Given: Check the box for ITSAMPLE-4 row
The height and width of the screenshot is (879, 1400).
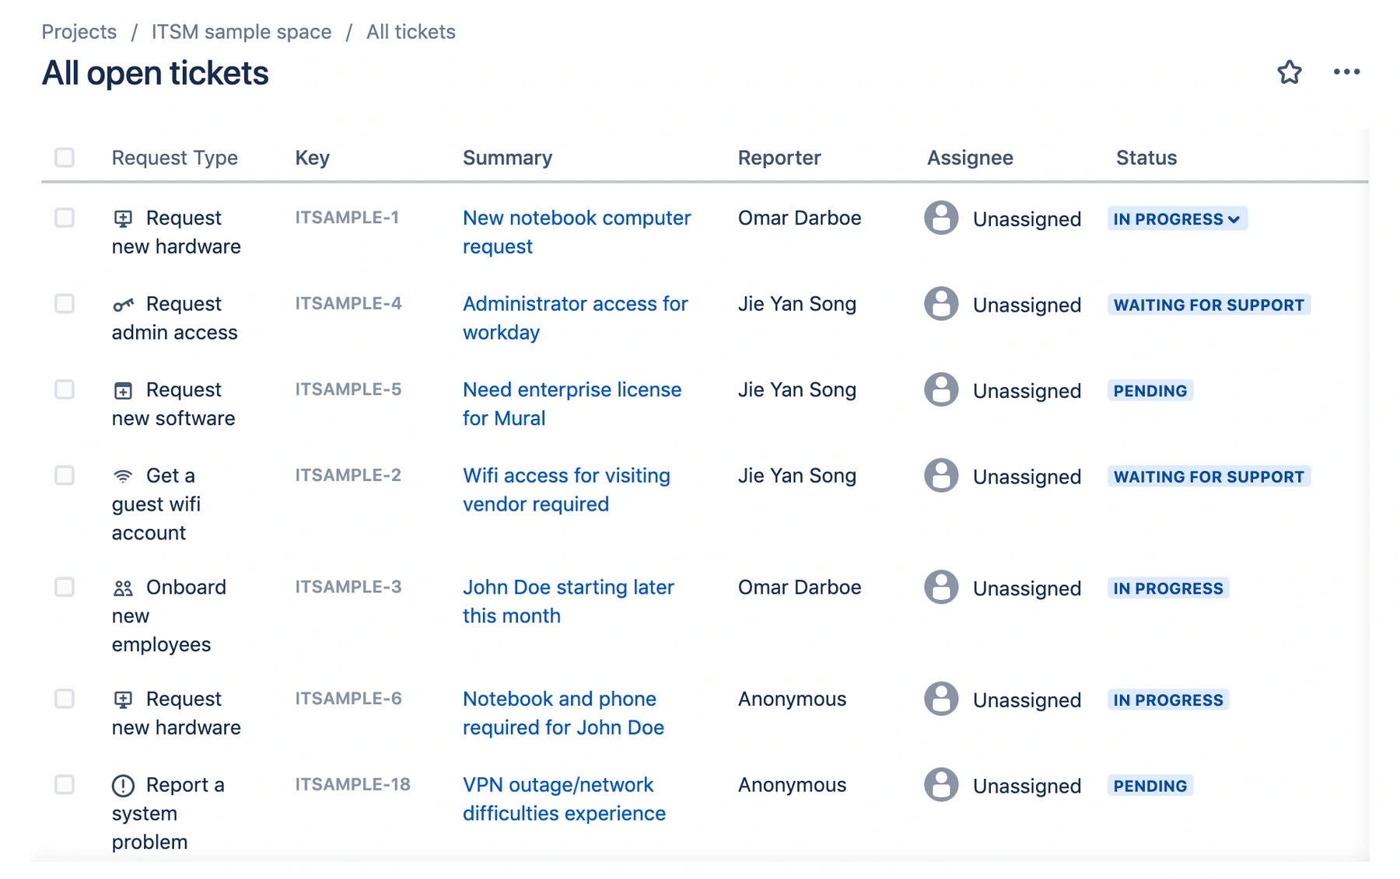Looking at the screenshot, I should (x=65, y=303).
